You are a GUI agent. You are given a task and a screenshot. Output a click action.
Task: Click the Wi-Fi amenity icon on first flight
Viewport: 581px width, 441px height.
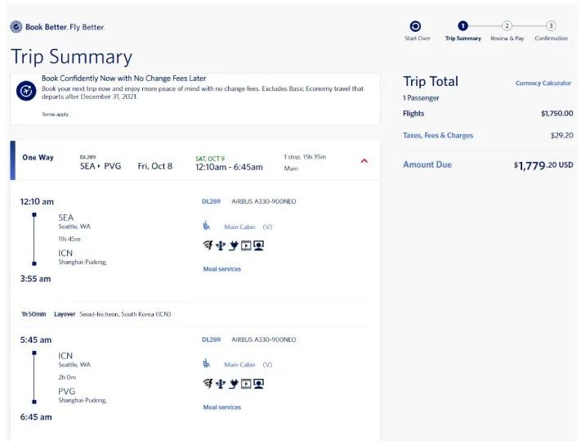pyautogui.click(x=208, y=245)
